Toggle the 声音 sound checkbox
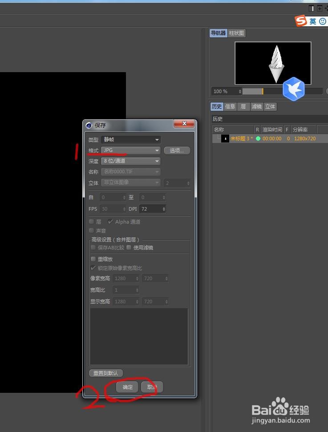The image size is (328, 432). click(x=91, y=230)
